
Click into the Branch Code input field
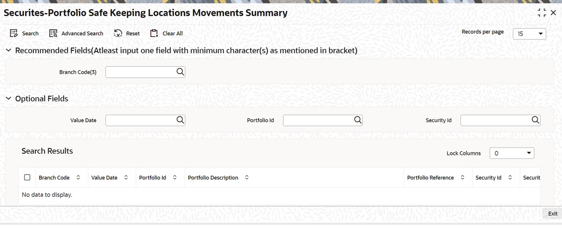pyautogui.click(x=140, y=72)
